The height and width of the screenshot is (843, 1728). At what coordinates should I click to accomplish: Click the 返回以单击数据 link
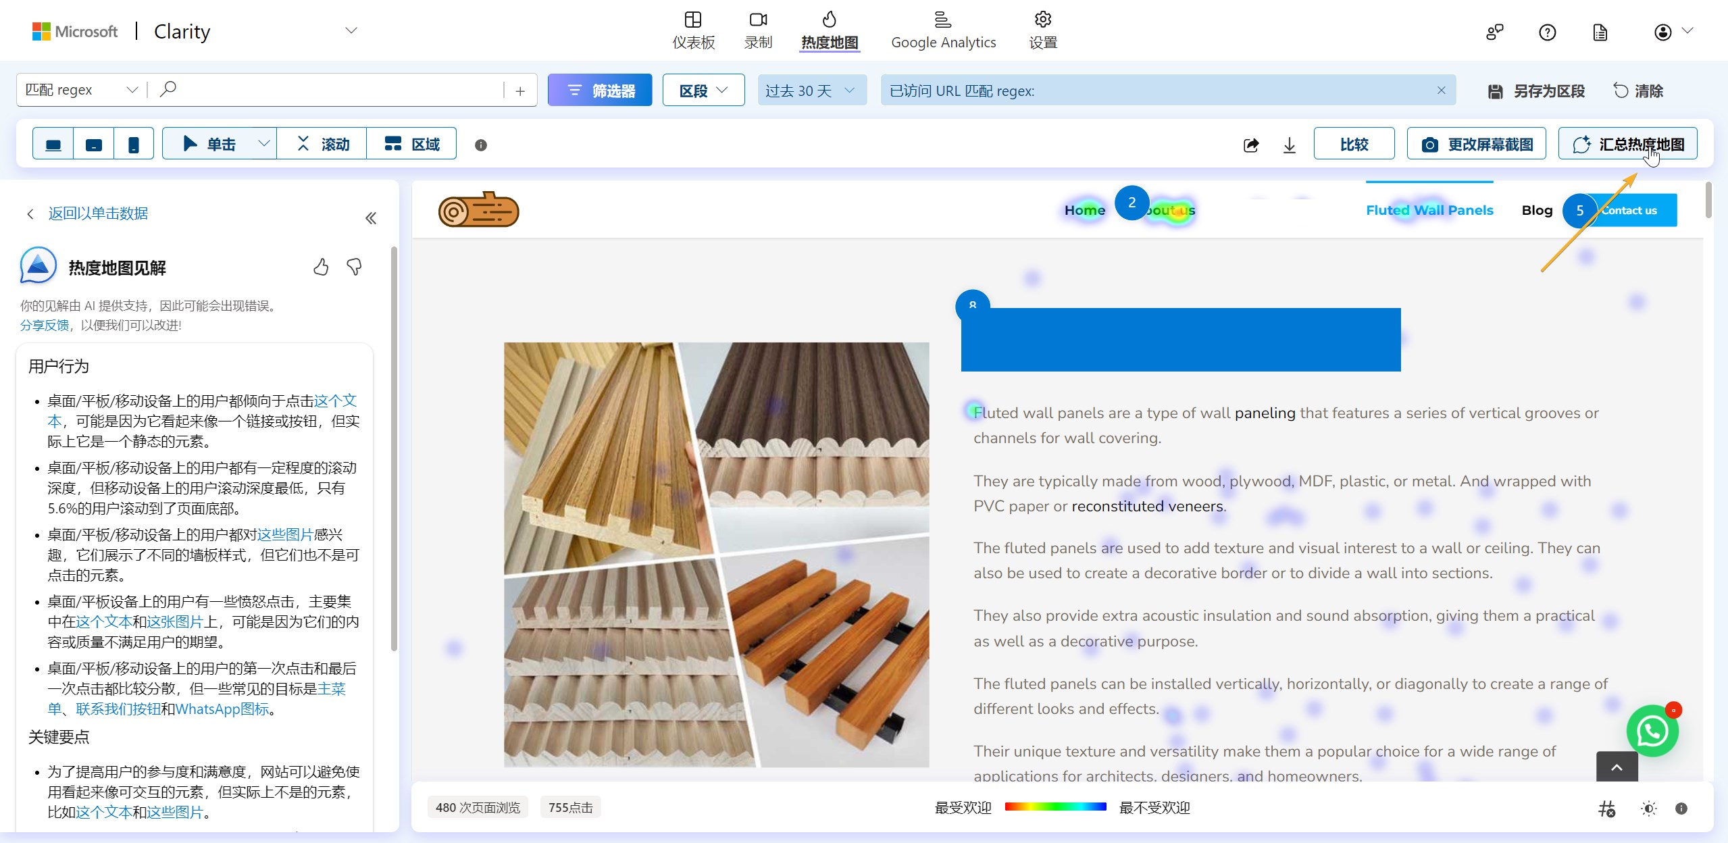coord(98,213)
